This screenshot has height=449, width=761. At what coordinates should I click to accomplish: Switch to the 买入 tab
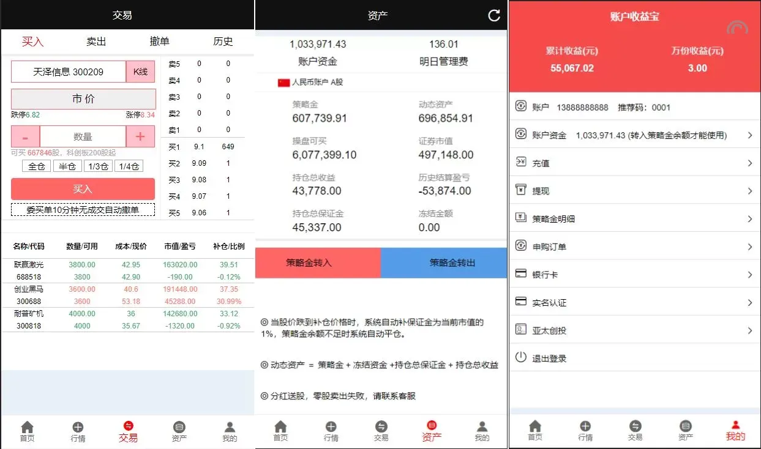pyautogui.click(x=33, y=42)
